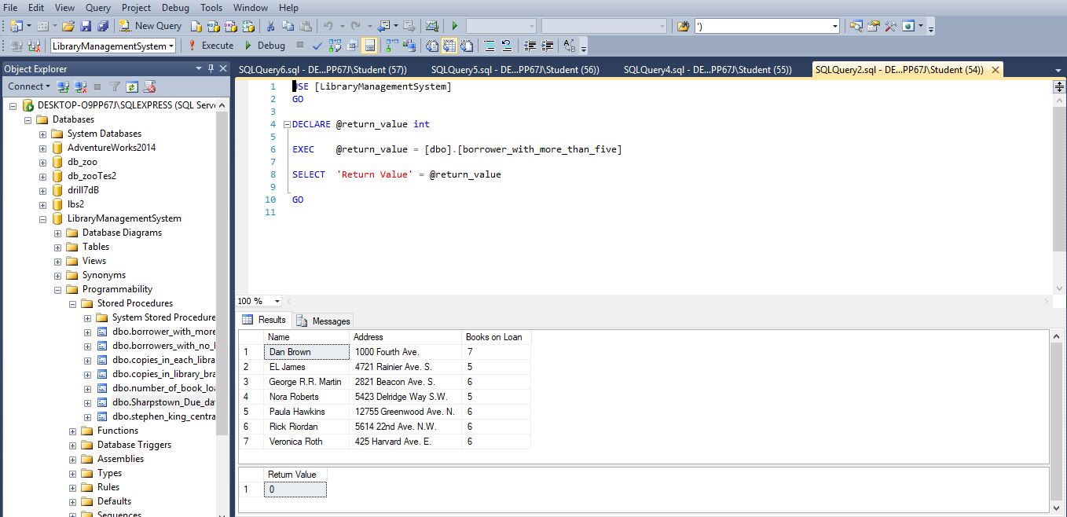Switch output to Results to File
The image size is (1067, 517).
(x=467, y=46)
